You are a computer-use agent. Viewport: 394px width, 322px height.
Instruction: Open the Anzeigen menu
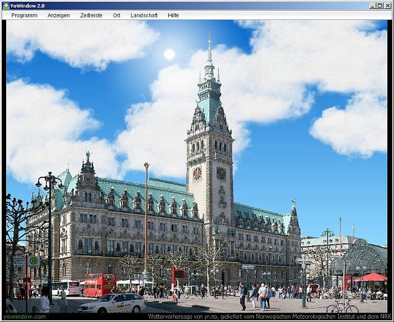pyautogui.click(x=59, y=15)
